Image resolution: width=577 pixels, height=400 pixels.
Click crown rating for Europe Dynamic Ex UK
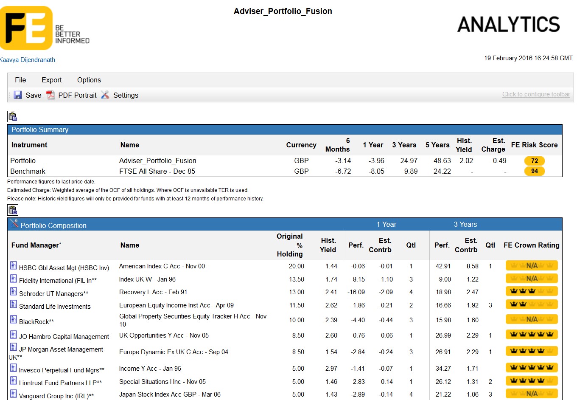532,351
